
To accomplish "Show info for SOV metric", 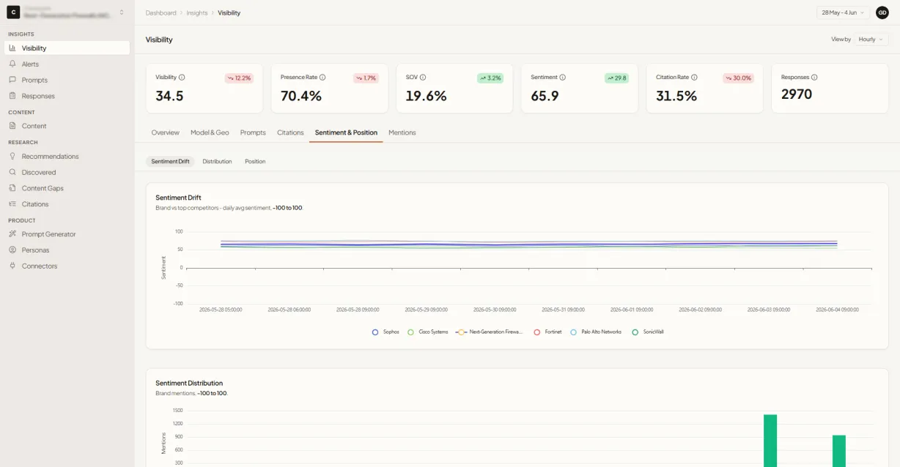I will click(423, 77).
